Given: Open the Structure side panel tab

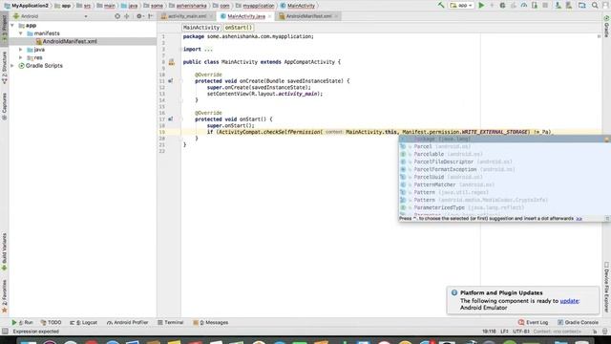Looking at the screenshot, I should (x=4, y=68).
